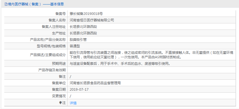The width and height of the screenshot is (239, 109).
Task: Click the 产品描述/主要组成成分 label
Action: 48,55
